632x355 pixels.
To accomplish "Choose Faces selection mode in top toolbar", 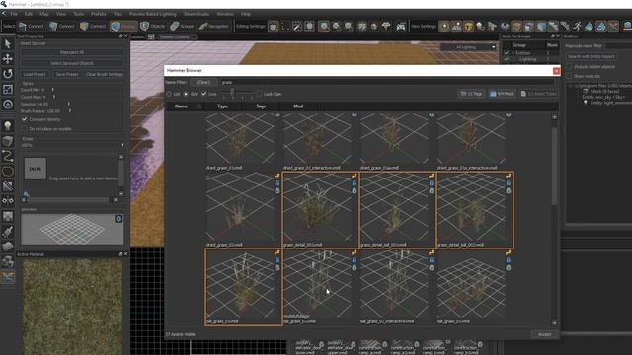I will click(x=93, y=26).
